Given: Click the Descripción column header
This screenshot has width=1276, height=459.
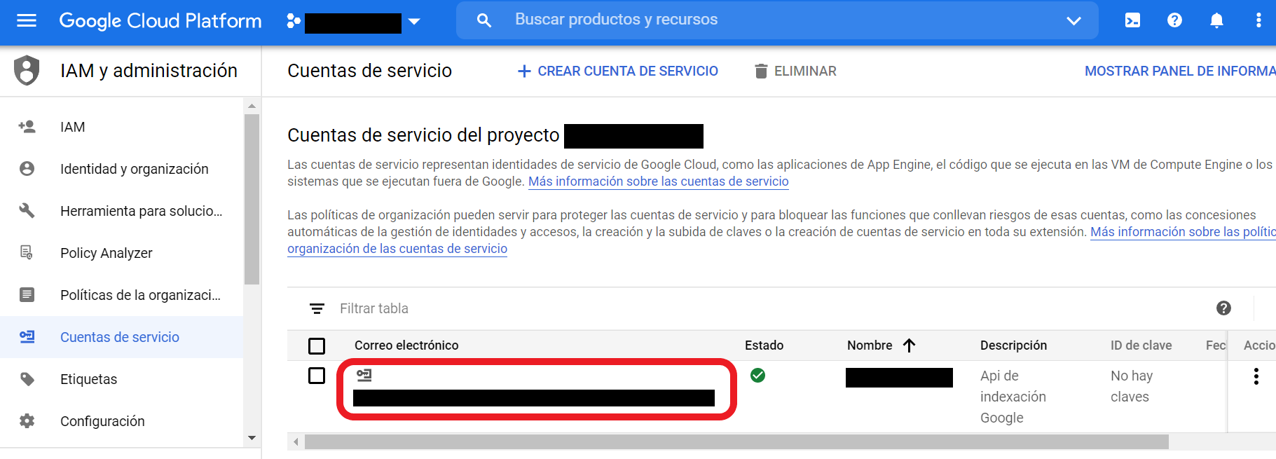Looking at the screenshot, I should 1013,345.
